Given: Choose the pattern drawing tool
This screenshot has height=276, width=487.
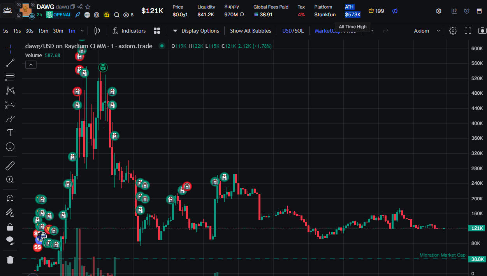Looking at the screenshot, I should click(11, 91).
